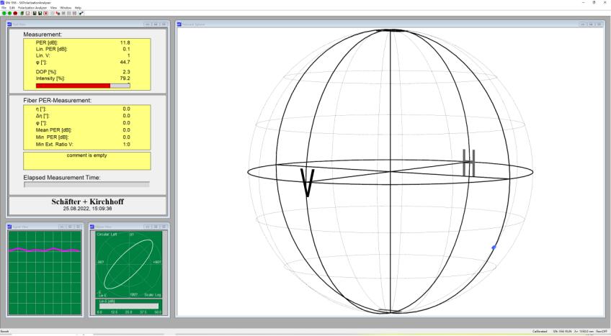Click the Elapsed Measurement Time progress bar
611x336 pixels.
pos(86,184)
